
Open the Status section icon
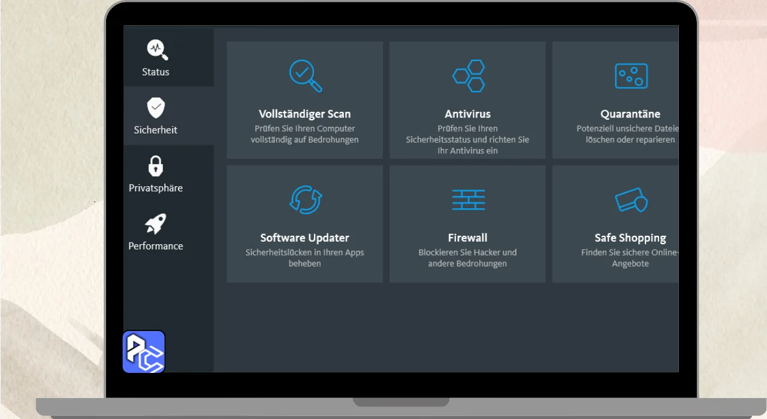pos(157,50)
